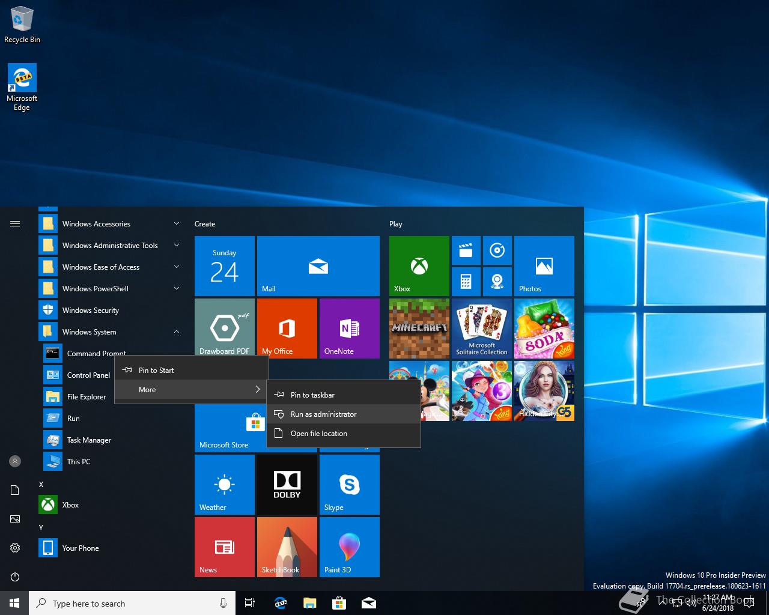Open the Skype tile

click(350, 485)
